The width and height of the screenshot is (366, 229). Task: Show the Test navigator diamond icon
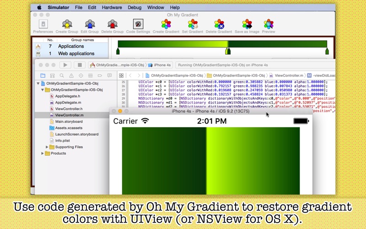(x=81, y=76)
